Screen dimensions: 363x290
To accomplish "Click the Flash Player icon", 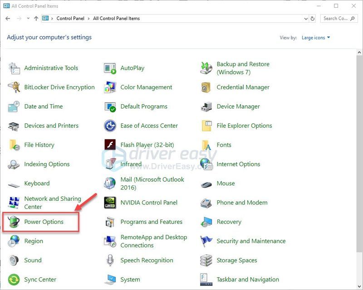I will point(110,145).
